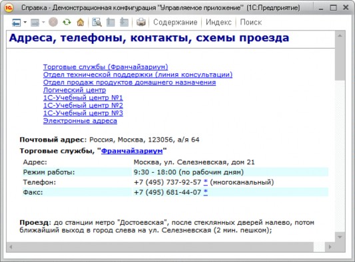
Task: Open the Поиск tab
Action: [251, 22]
